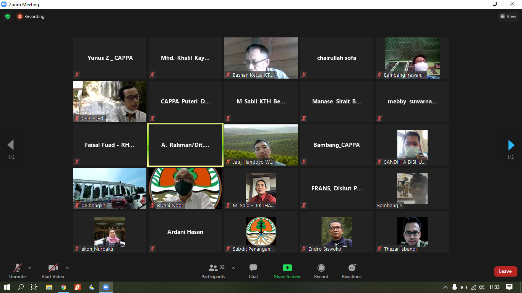Unmute the microphone

[x=18, y=271]
